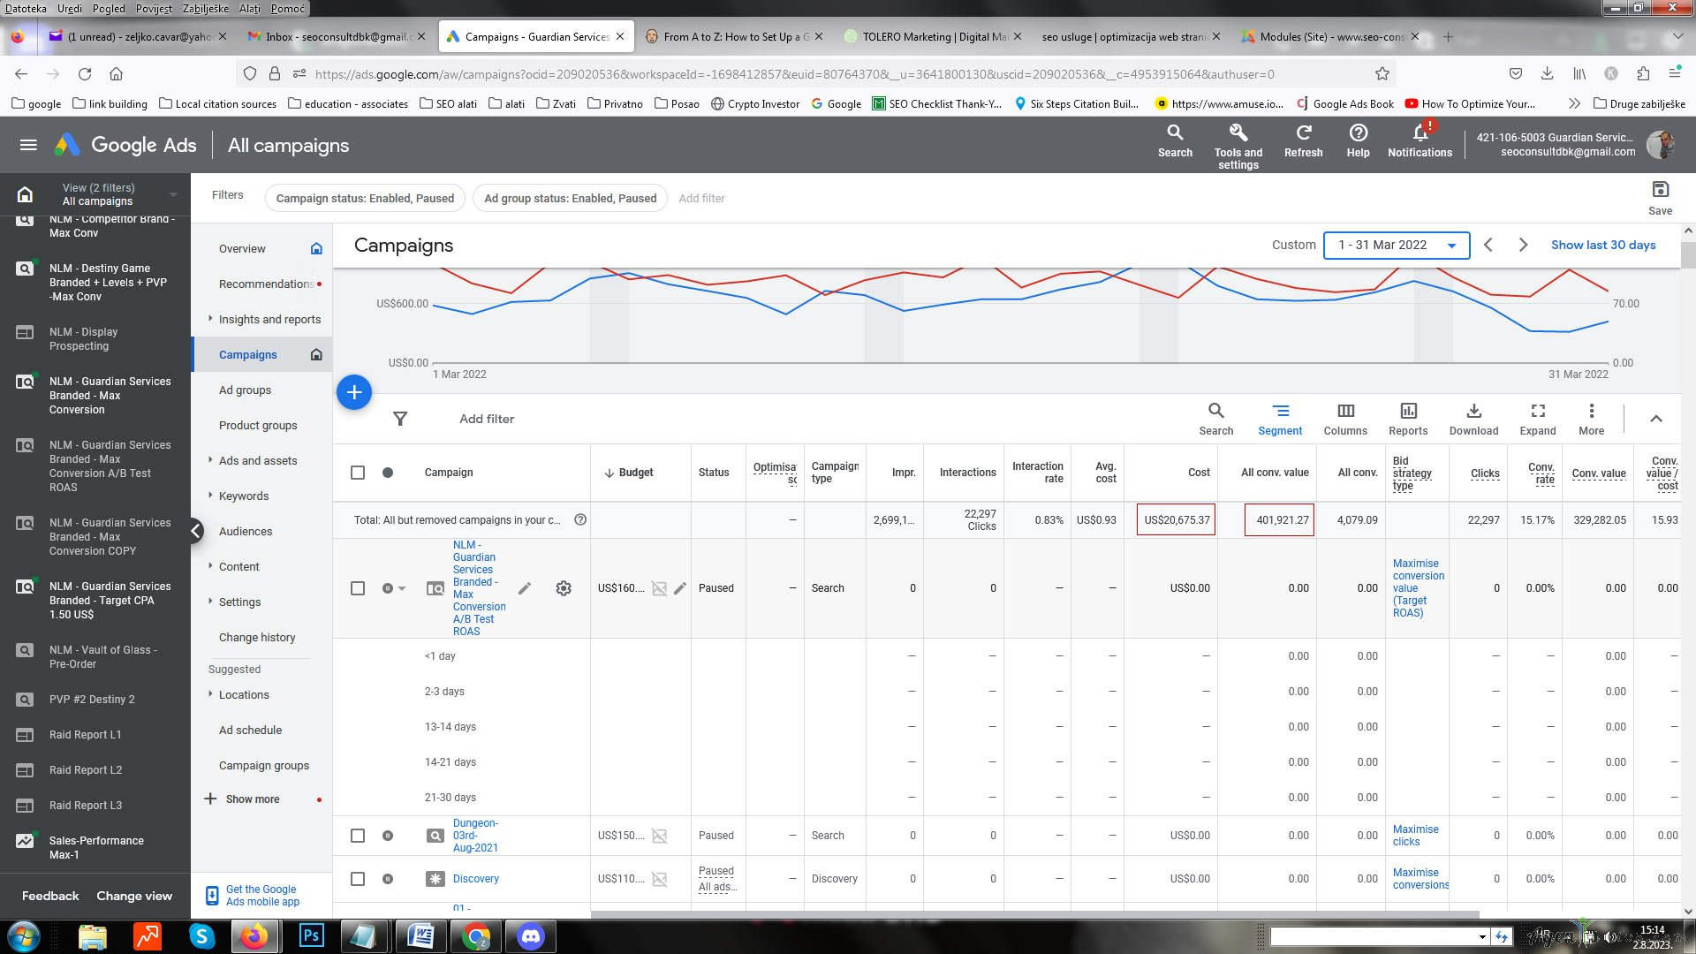Check the Discovery campaign row checkbox

click(358, 879)
